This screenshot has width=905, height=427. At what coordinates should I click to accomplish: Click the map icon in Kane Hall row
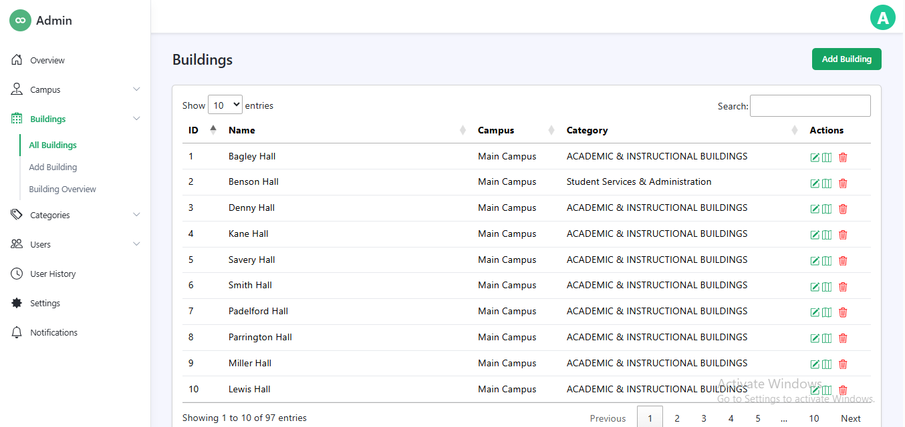pos(827,235)
